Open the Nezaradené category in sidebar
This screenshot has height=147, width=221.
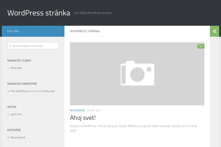[18, 137]
